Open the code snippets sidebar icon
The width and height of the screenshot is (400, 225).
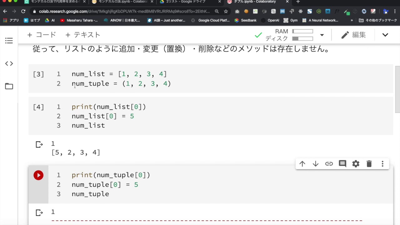click(x=9, y=64)
